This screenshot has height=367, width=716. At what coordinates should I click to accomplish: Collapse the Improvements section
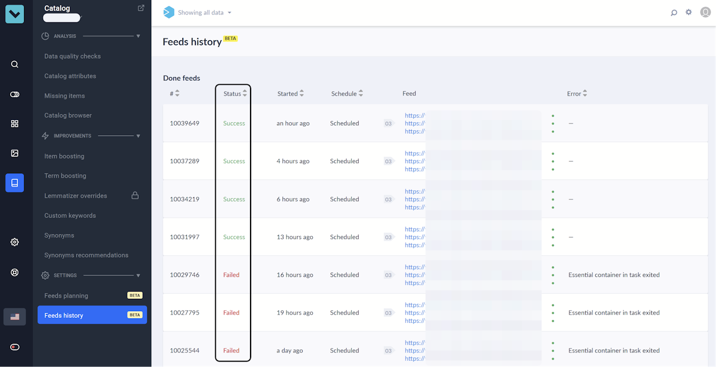click(x=138, y=136)
